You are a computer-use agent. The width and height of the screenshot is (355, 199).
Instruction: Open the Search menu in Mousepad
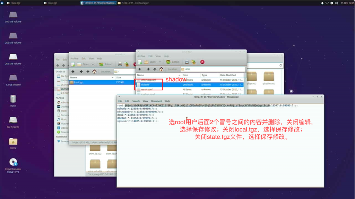coord(136,101)
